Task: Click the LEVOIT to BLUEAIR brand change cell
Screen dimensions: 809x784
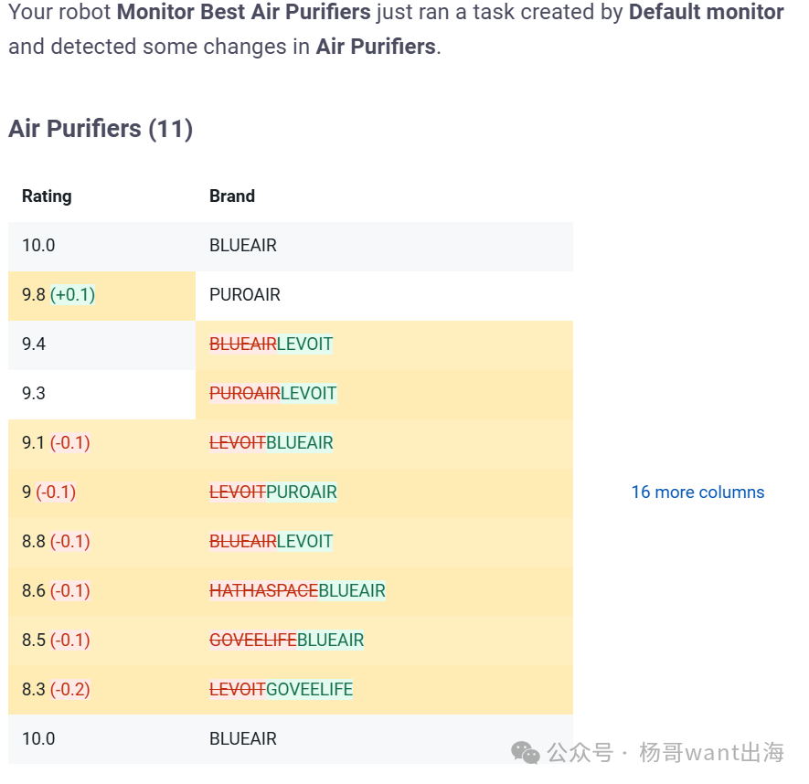Action: 384,442
